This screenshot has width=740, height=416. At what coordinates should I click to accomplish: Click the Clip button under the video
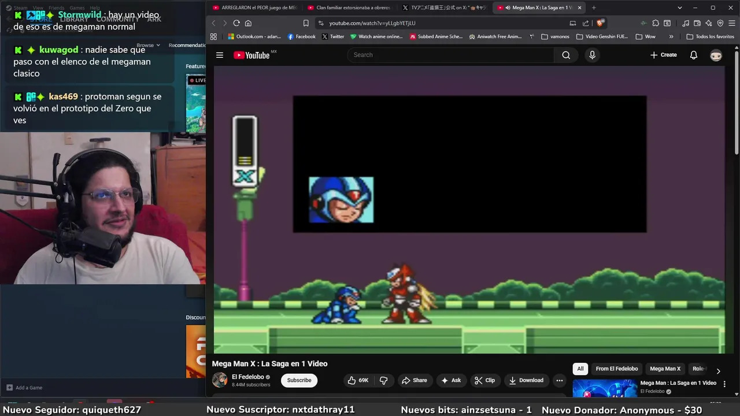pyautogui.click(x=484, y=380)
